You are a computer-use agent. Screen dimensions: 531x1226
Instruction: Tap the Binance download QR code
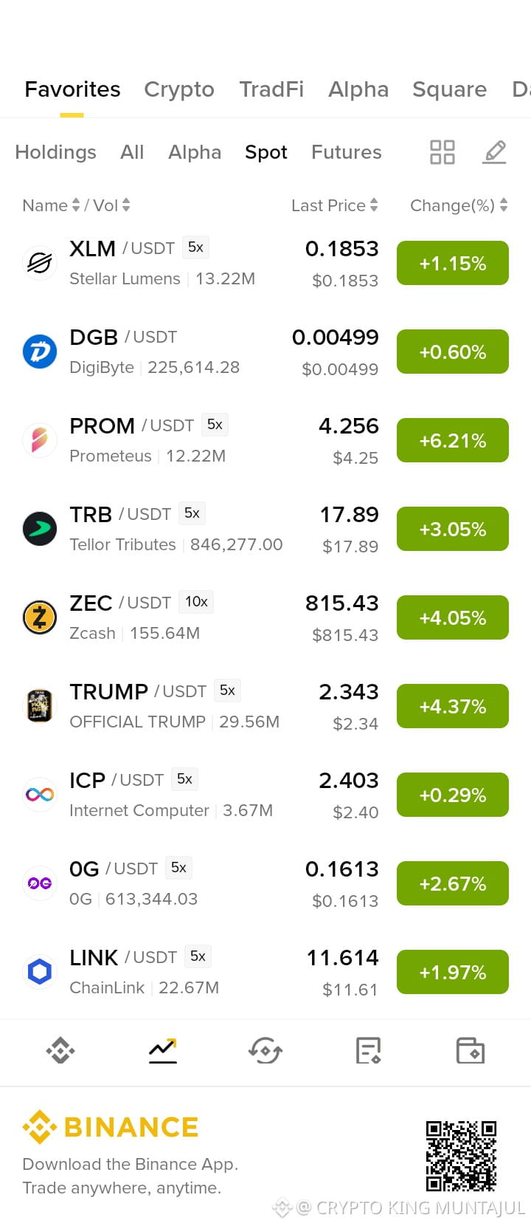coord(462,1156)
